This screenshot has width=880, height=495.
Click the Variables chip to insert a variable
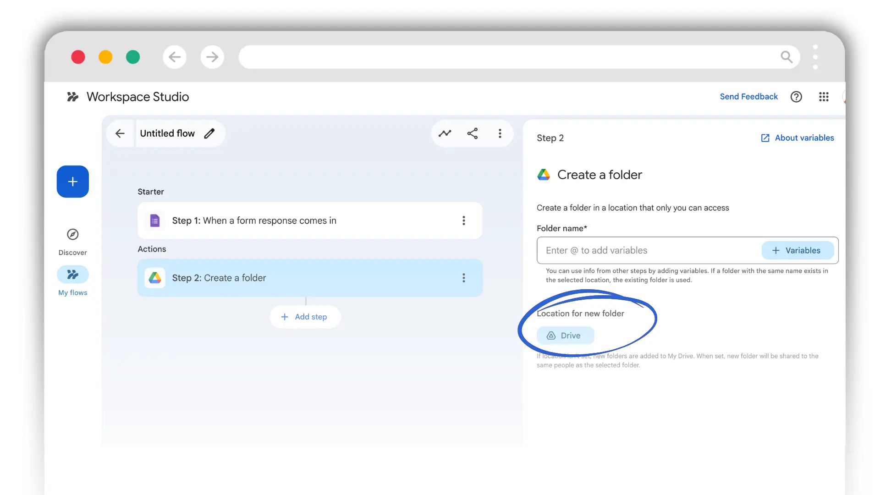click(x=797, y=250)
